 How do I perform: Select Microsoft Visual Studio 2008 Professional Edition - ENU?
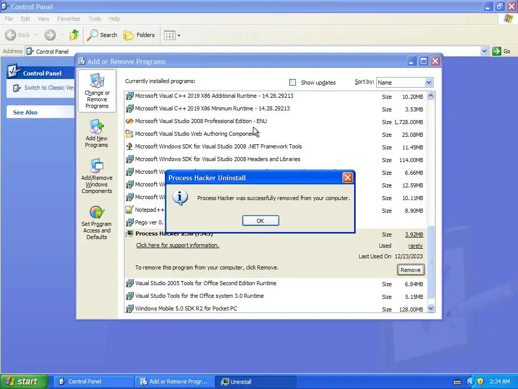pos(201,121)
